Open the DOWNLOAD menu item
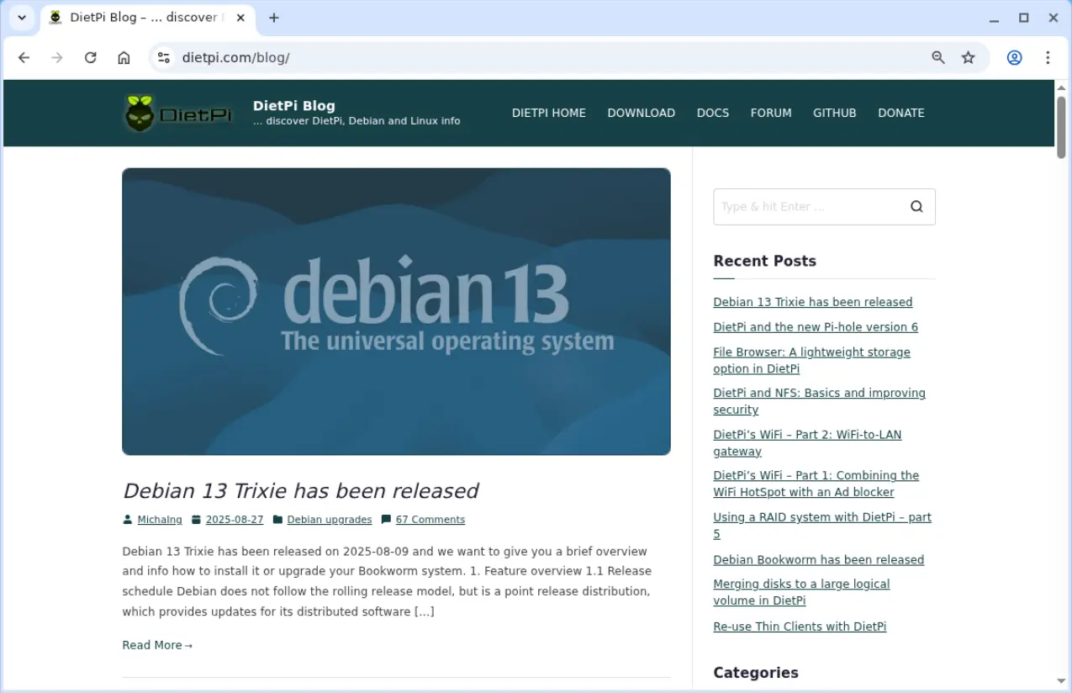 641,113
